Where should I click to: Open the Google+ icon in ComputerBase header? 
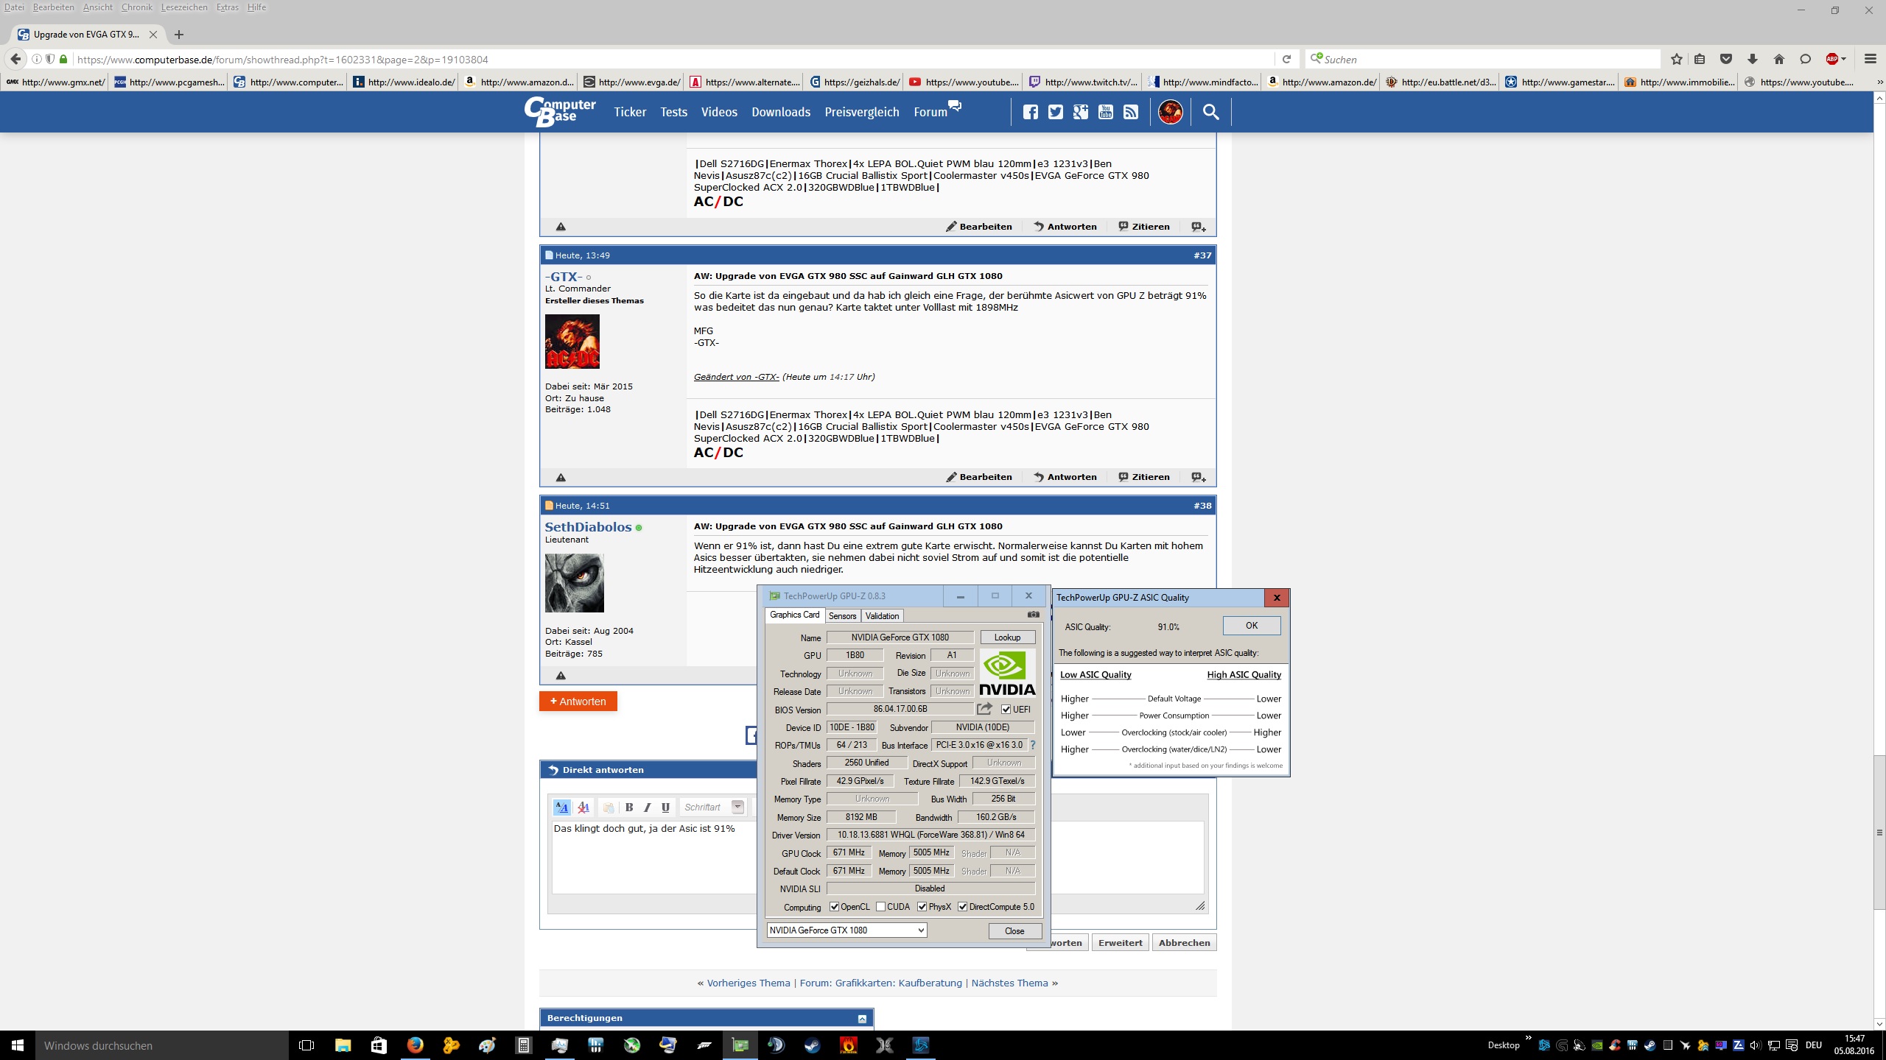coord(1080,112)
